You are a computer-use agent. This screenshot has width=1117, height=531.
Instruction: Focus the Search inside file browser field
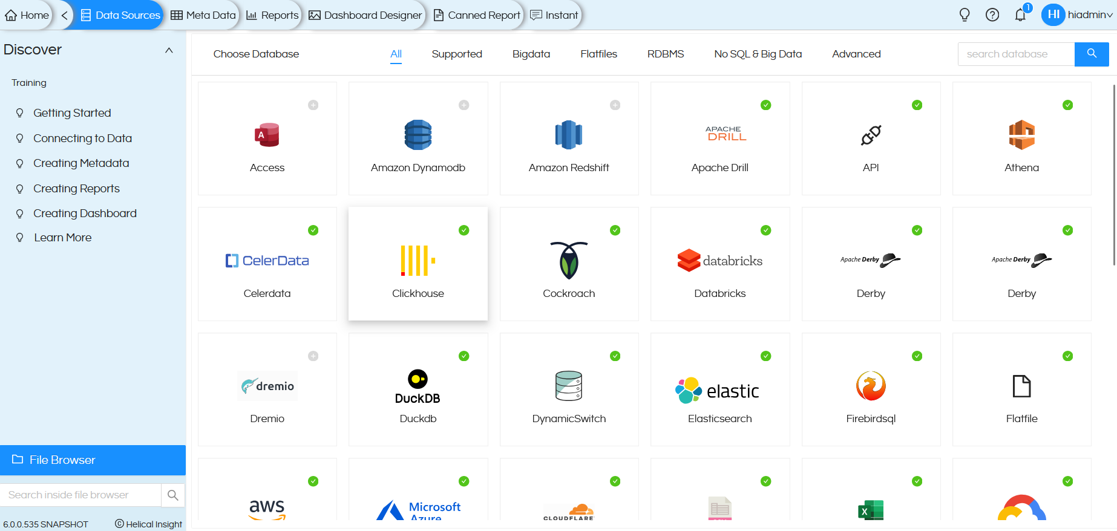point(80,495)
